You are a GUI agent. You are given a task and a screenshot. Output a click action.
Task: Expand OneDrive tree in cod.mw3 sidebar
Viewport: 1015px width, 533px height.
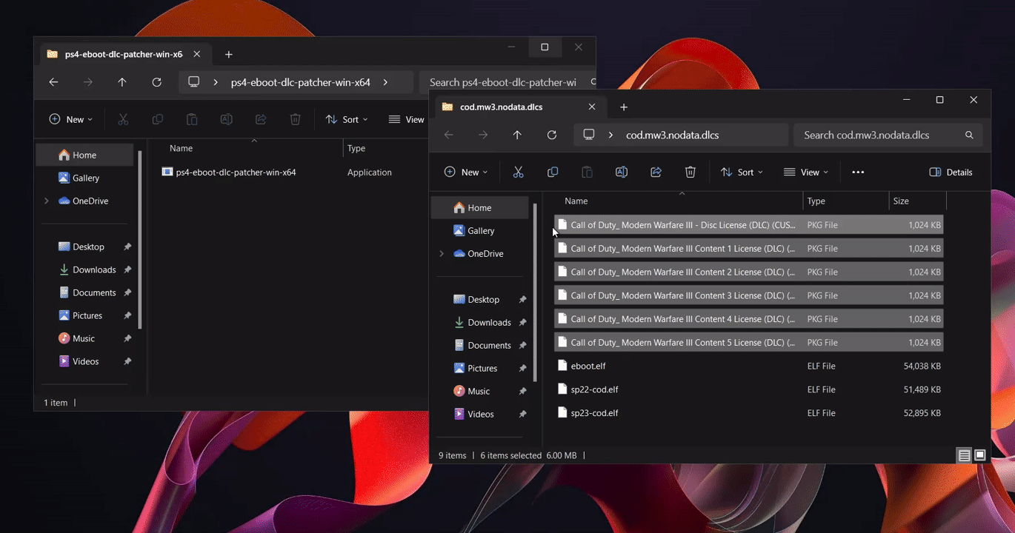coord(442,254)
